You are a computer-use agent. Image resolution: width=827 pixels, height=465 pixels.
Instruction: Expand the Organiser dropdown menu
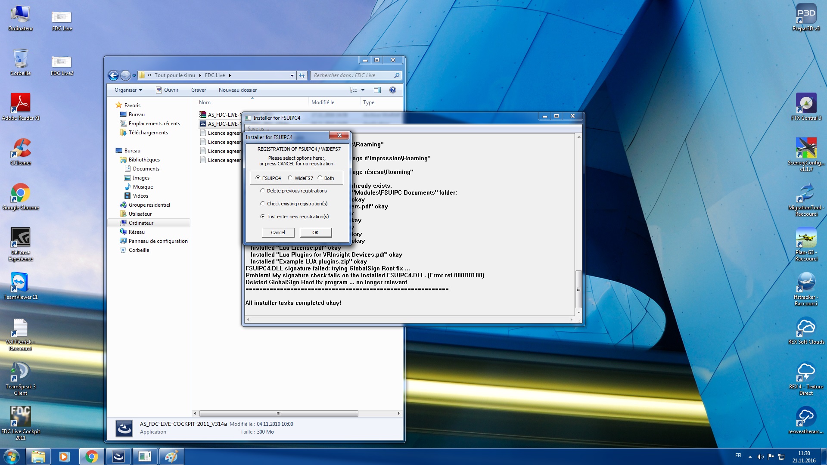click(x=128, y=90)
